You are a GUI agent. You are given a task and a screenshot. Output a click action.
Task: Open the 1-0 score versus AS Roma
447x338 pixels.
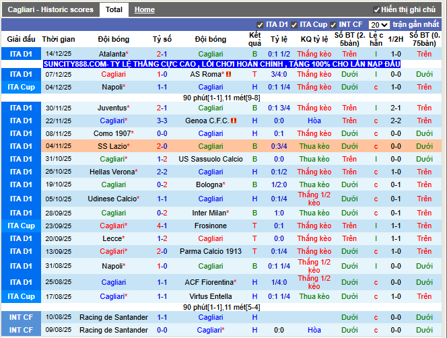[x=162, y=74]
